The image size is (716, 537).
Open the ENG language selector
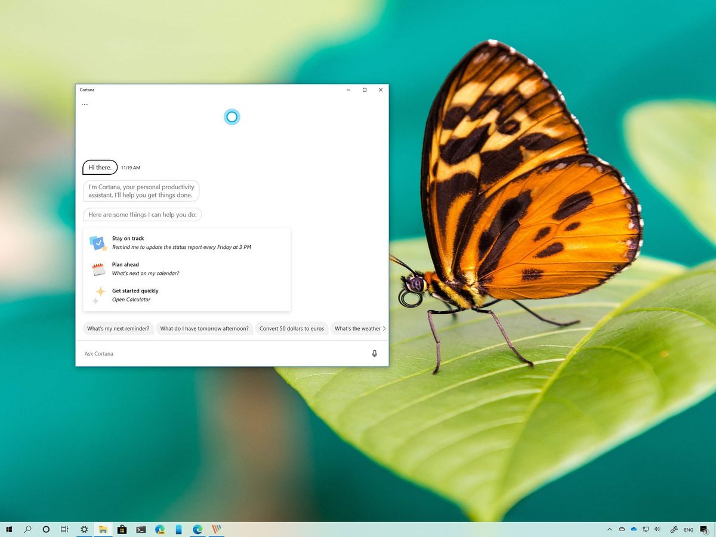pyautogui.click(x=689, y=529)
